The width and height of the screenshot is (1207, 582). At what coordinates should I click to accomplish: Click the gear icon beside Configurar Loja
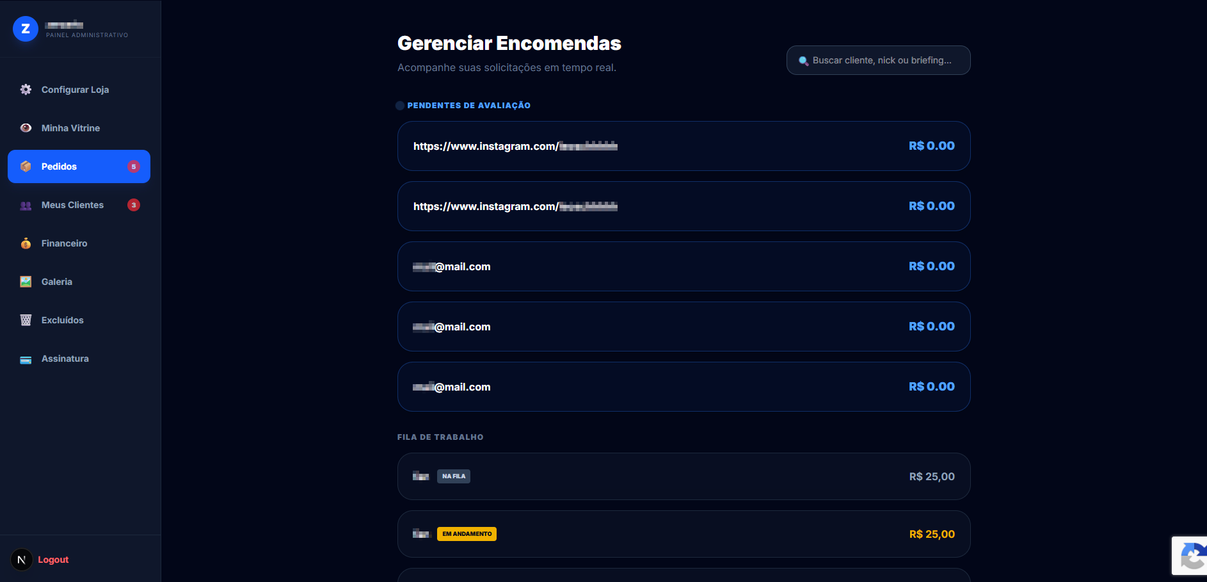(26, 90)
